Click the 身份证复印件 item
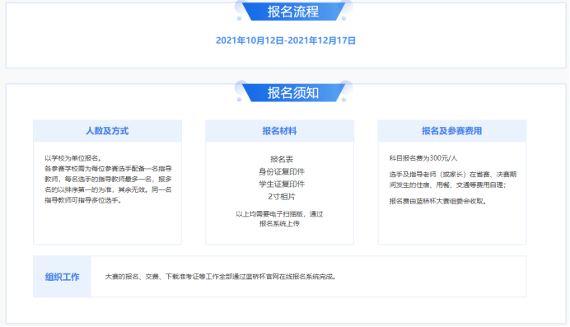The image size is (570, 327). 282,171
